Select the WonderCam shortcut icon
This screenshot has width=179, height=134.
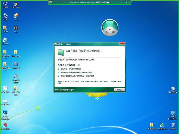point(5,126)
